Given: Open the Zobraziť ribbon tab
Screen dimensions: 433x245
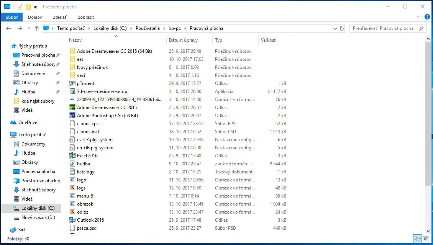Looking at the screenshot, I should click(86, 17).
